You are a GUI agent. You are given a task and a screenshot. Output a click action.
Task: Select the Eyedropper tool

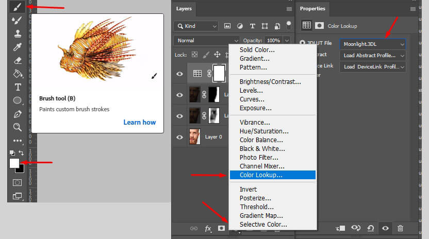point(18,47)
